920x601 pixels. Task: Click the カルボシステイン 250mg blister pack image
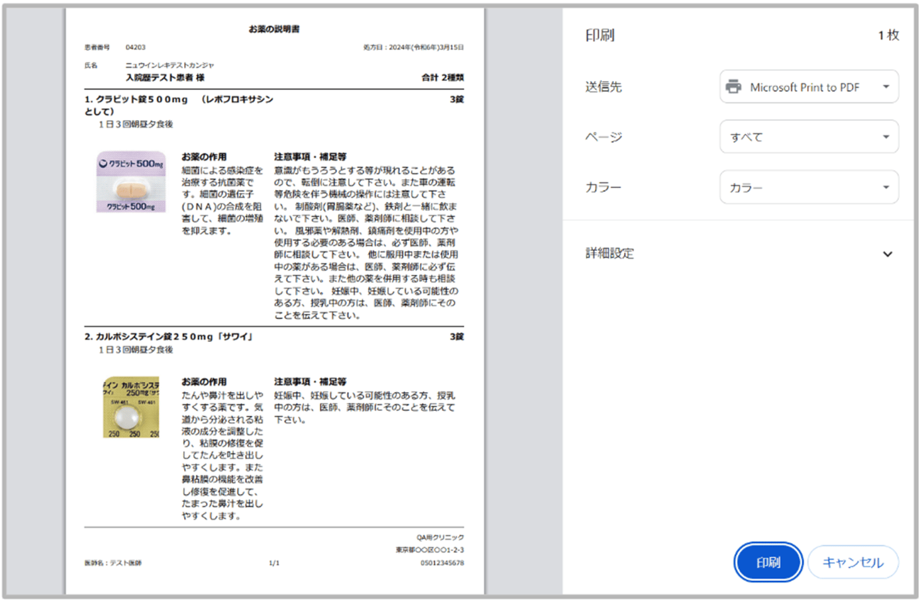[x=131, y=408]
